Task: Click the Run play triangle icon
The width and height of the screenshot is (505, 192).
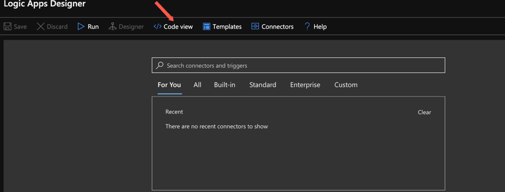Action: (x=81, y=27)
